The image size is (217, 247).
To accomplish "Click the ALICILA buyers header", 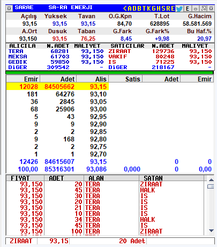I will (23, 46).
